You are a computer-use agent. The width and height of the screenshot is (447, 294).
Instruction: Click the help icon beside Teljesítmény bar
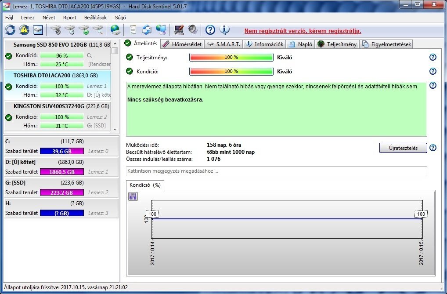(x=433, y=57)
